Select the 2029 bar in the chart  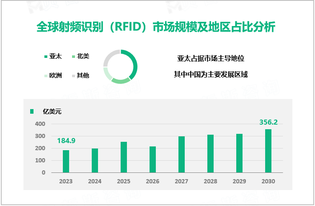point(240,153)
